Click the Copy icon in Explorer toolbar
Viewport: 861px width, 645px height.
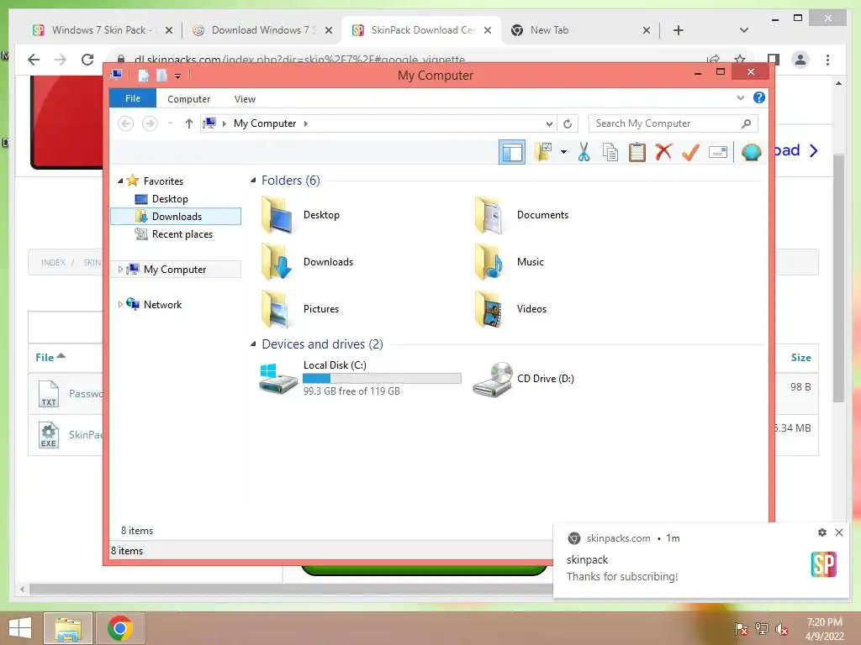(x=610, y=152)
